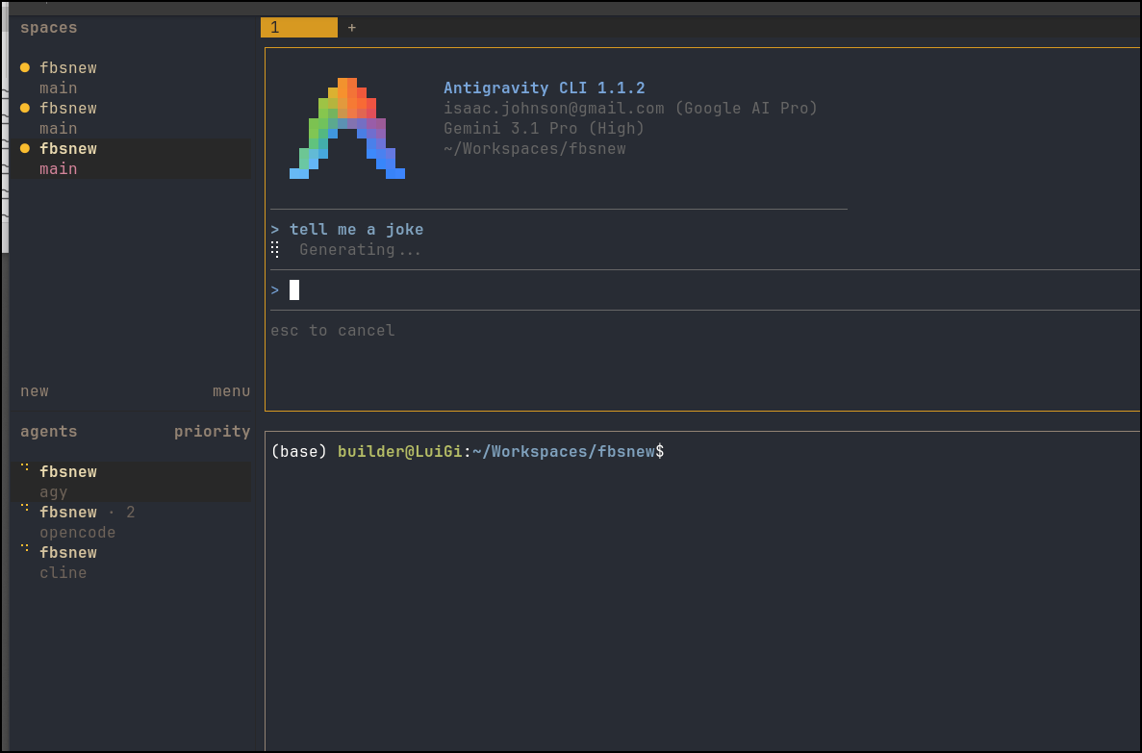Screen dimensions: 1142x753
Task: Click the 'agy' agent label
Action: pos(53,492)
